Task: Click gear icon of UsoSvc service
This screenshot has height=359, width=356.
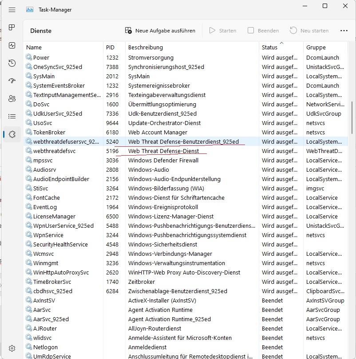Action: tap(29, 122)
